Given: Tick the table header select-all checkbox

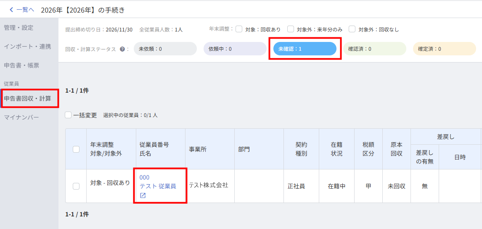Looking at the screenshot, I should [x=76, y=149].
